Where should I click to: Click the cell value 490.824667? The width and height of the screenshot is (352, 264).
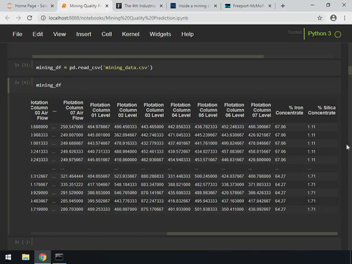click(x=232, y=143)
